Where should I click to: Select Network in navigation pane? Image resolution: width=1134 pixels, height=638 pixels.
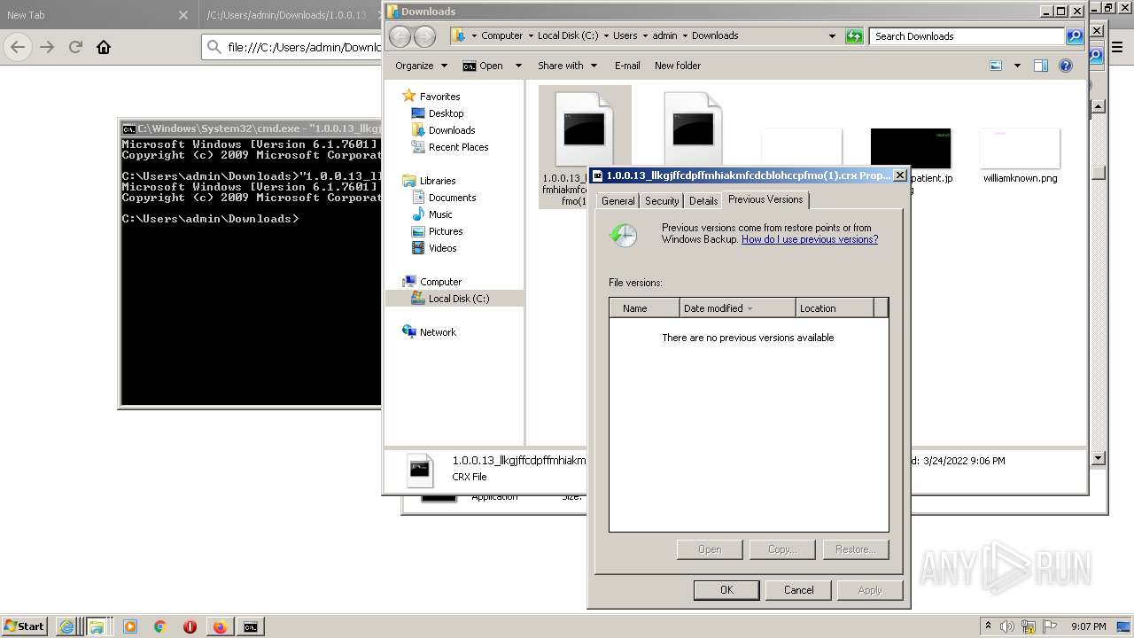point(438,332)
